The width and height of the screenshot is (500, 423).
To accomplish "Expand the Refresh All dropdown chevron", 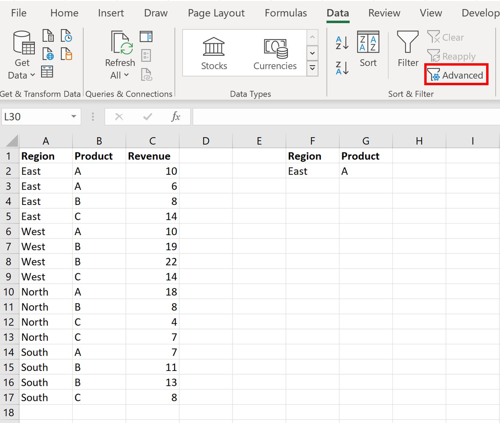I will (126, 75).
